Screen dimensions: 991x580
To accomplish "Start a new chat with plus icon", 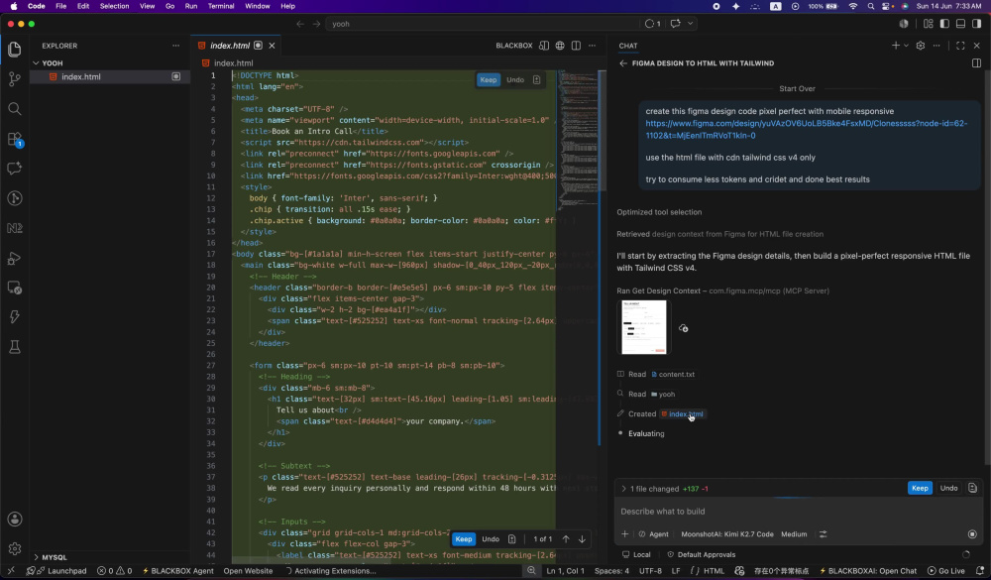I will tap(895, 46).
